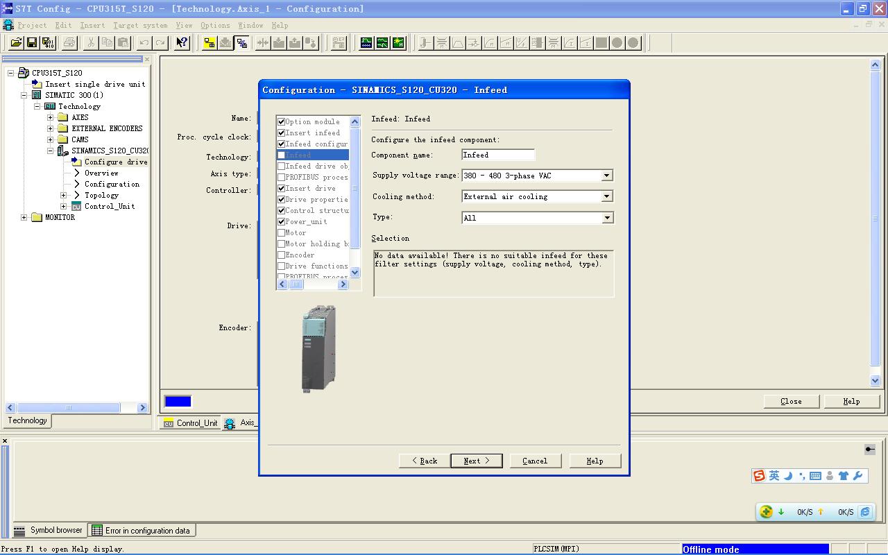Open the measuring function green chart icon
This screenshot has width=888, height=555.
pos(382,43)
